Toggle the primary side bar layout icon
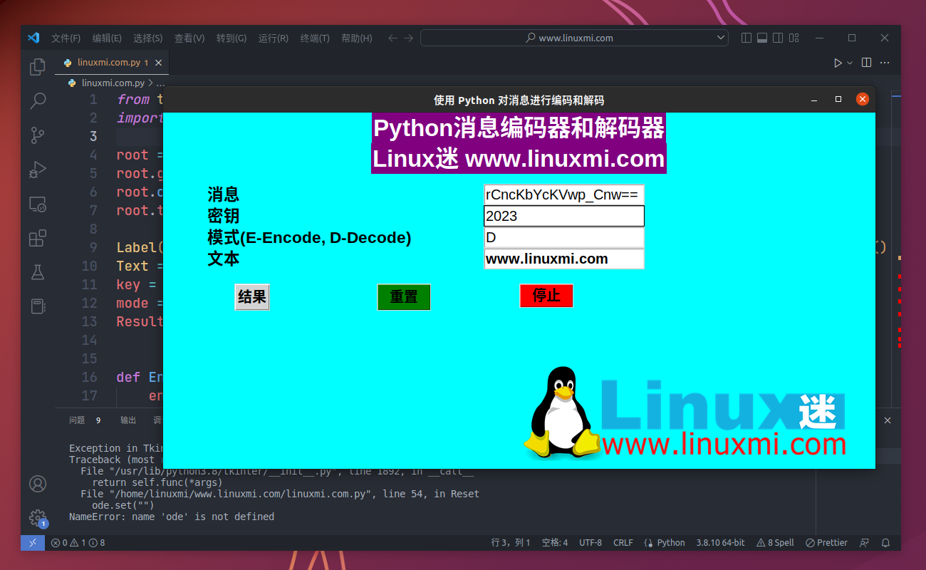This screenshot has height=570, width=926. click(746, 38)
